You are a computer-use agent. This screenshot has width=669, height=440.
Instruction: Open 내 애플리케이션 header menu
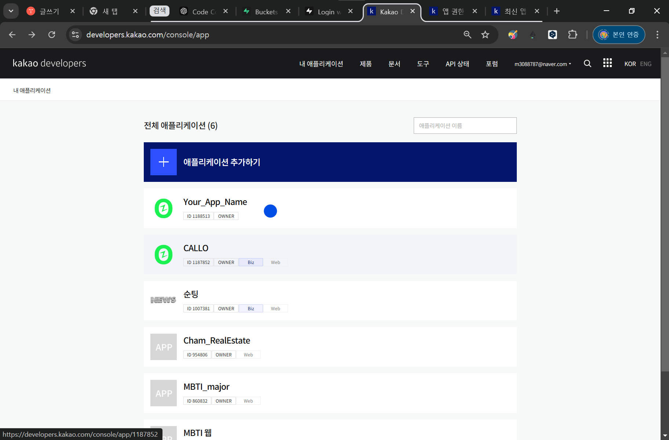[x=321, y=64]
